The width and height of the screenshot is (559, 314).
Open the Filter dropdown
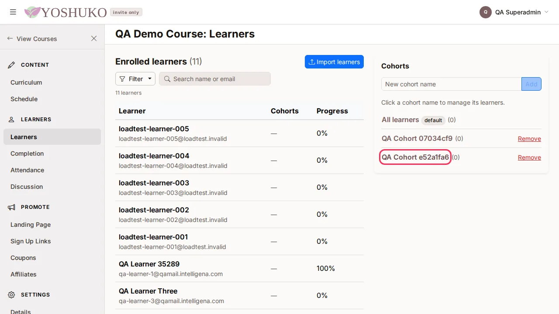click(135, 79)
